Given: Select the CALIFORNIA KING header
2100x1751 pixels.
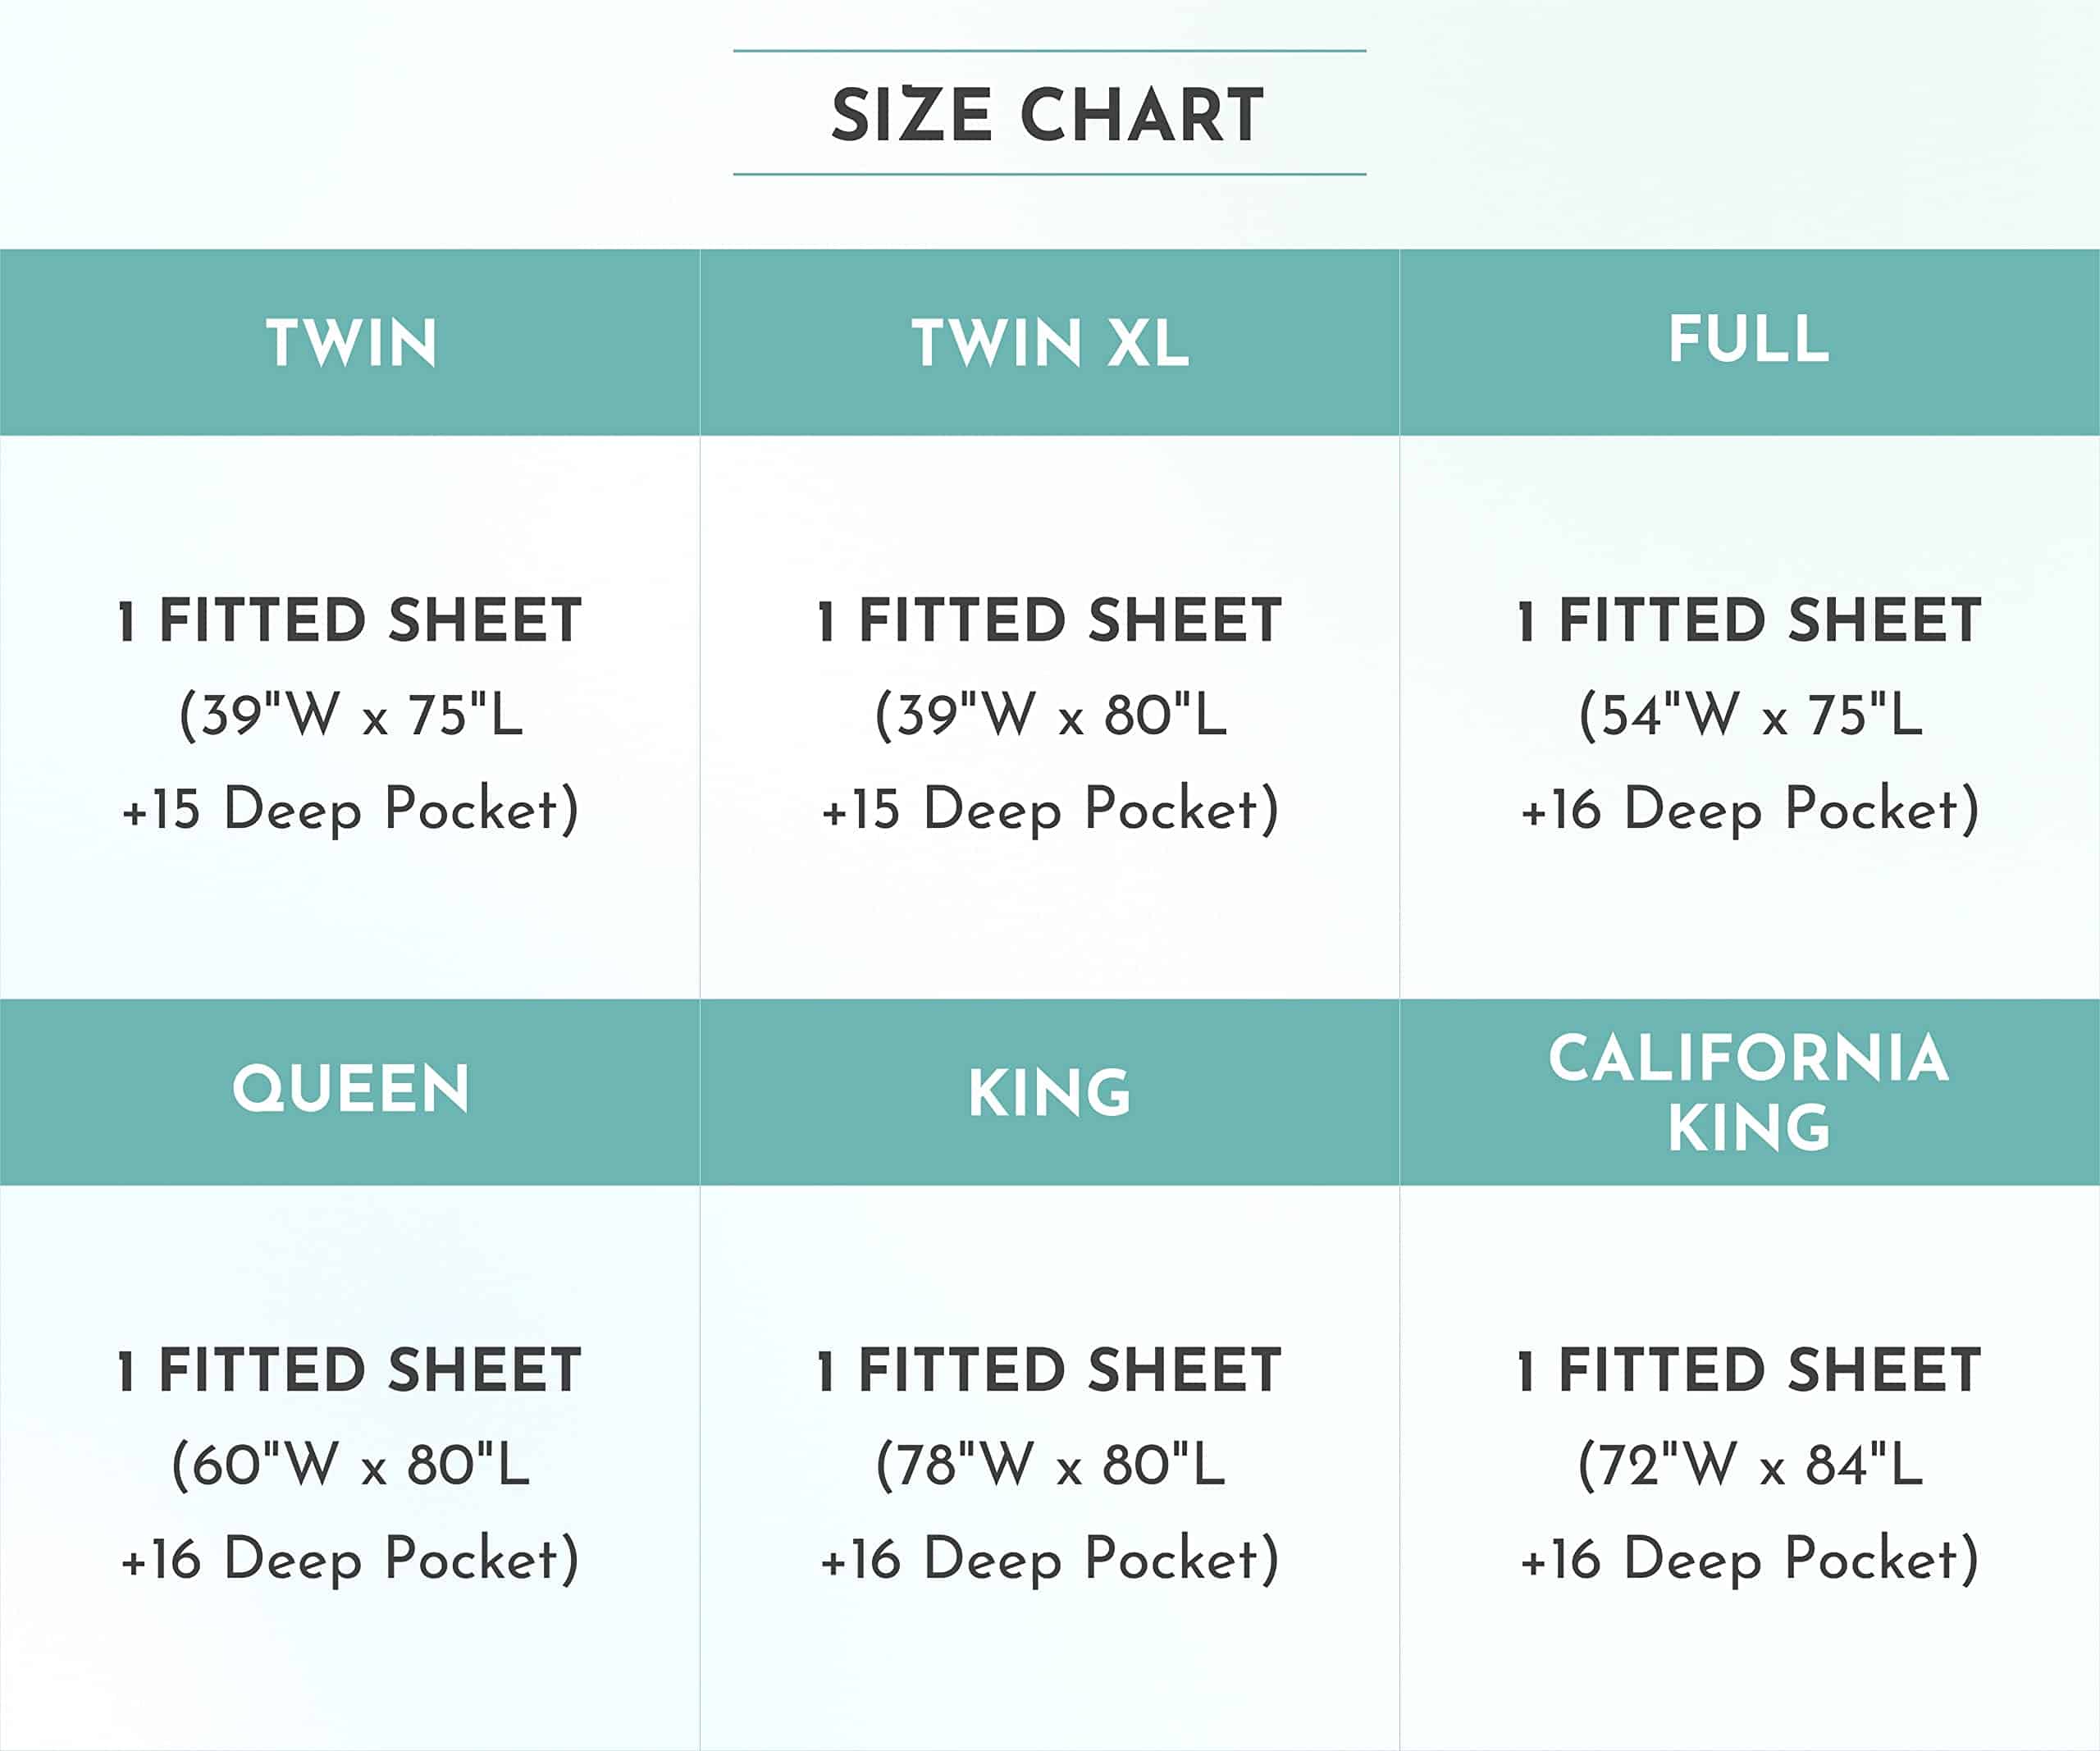Looking at the screenshot, I should (x=1748, y=1092).
